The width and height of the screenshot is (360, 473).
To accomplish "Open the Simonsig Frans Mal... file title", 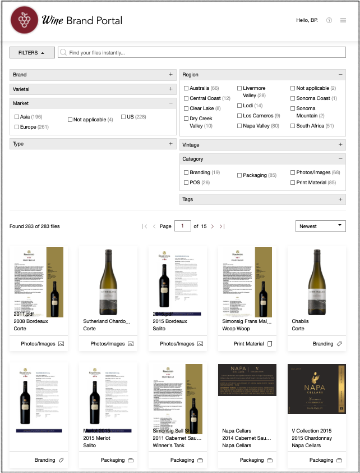I will 247,321.
